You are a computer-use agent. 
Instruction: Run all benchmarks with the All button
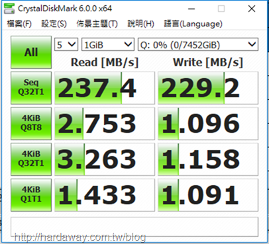click(31, 52)
